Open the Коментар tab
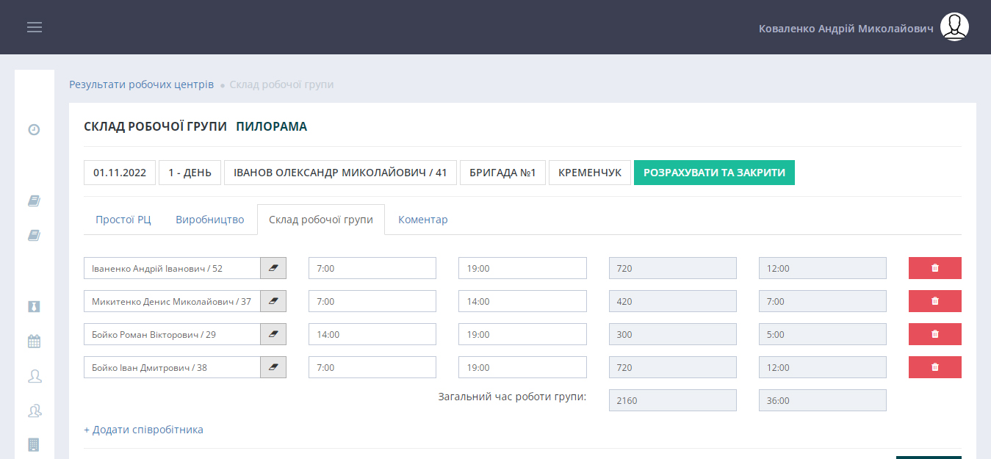The height and width of the screenshot is (459, 991). (x=422, y=220)
